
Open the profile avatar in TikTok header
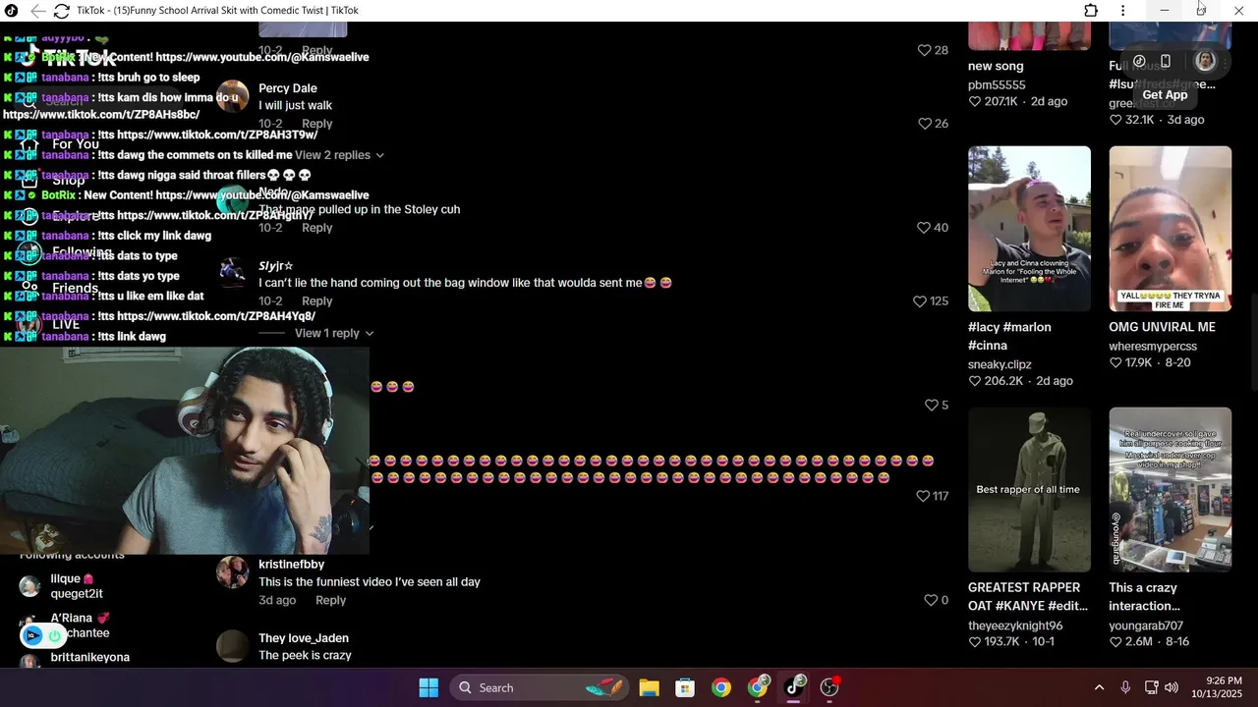click(x=1206, y=61)
